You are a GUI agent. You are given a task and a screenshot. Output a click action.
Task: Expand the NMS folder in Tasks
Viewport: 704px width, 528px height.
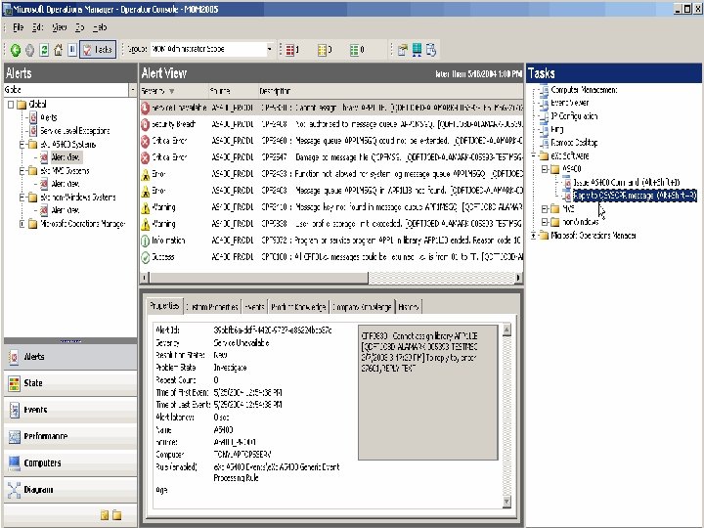[545, 209]
